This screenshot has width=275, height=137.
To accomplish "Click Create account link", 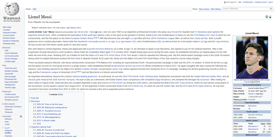I will point(260,2).
